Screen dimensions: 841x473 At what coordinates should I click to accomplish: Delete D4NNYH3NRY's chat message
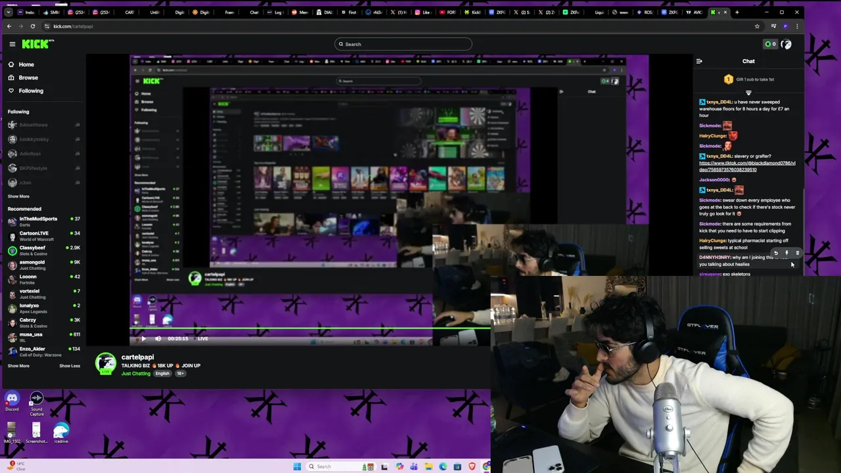pyautogui.click(x=798, y=253)
